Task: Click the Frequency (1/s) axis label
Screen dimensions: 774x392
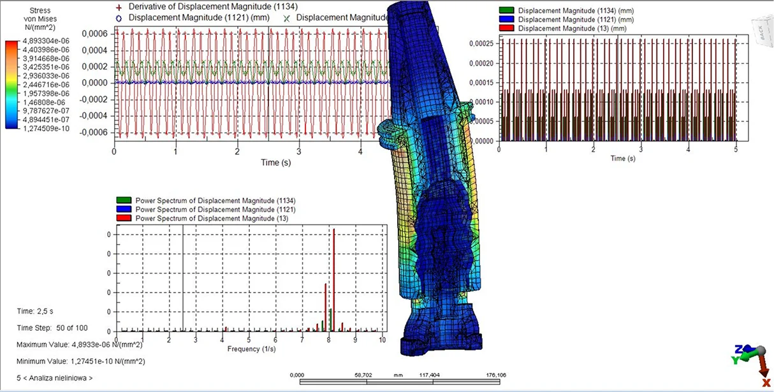Action: tap(251, 349)
